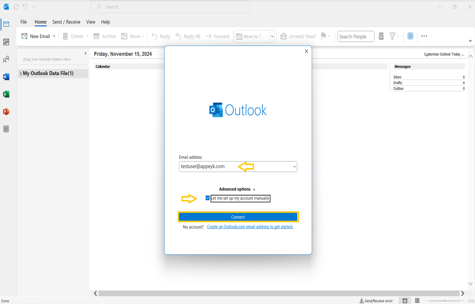
Task: Click the Connect button
Action: [x=238, y=217]
